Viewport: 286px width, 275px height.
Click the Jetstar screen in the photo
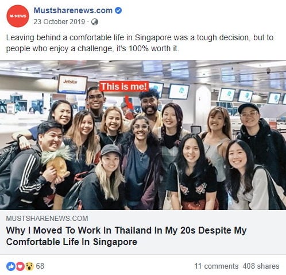72,84
